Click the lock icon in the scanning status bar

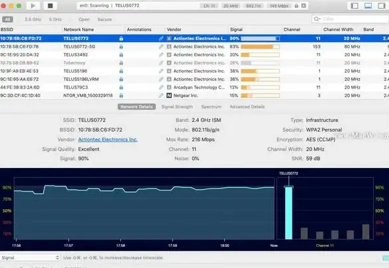[x=296, y=6]
